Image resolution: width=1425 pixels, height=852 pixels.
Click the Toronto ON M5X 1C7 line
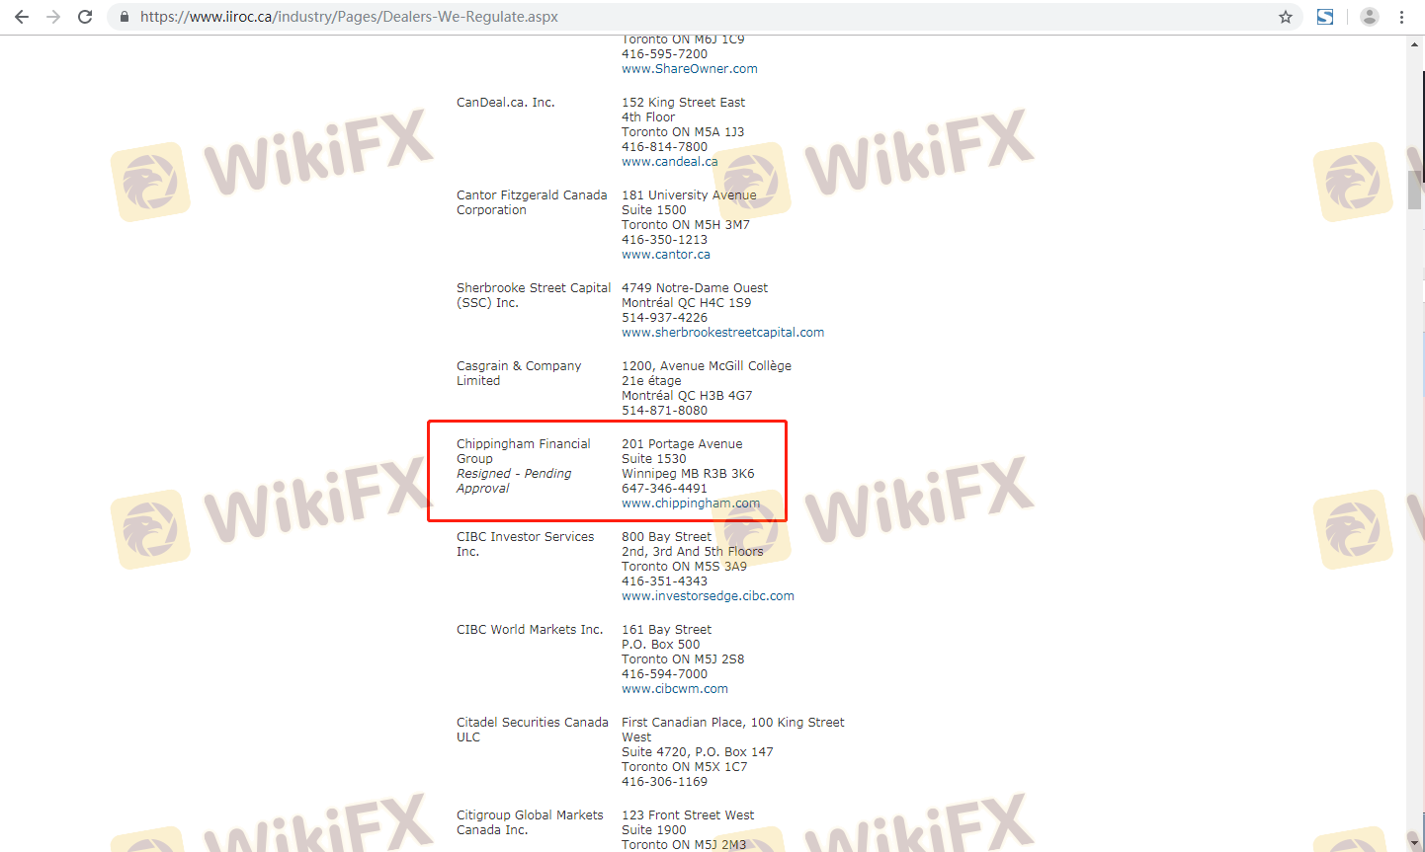[684, 767]
